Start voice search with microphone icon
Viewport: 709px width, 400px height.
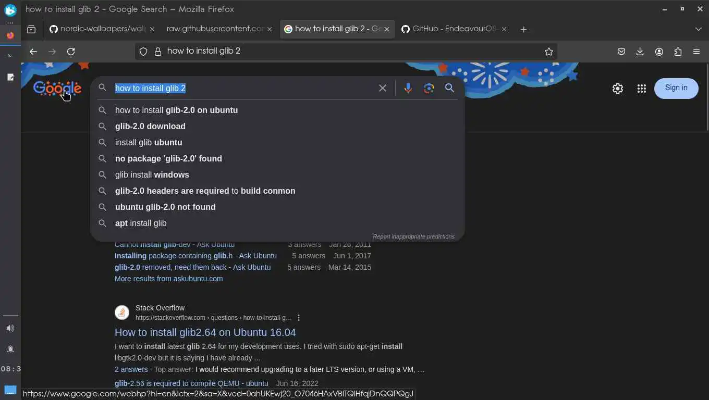click(x=408, y=88)
